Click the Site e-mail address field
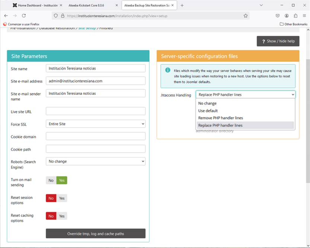Screen dimensions: 310x248 pos(96,81)
